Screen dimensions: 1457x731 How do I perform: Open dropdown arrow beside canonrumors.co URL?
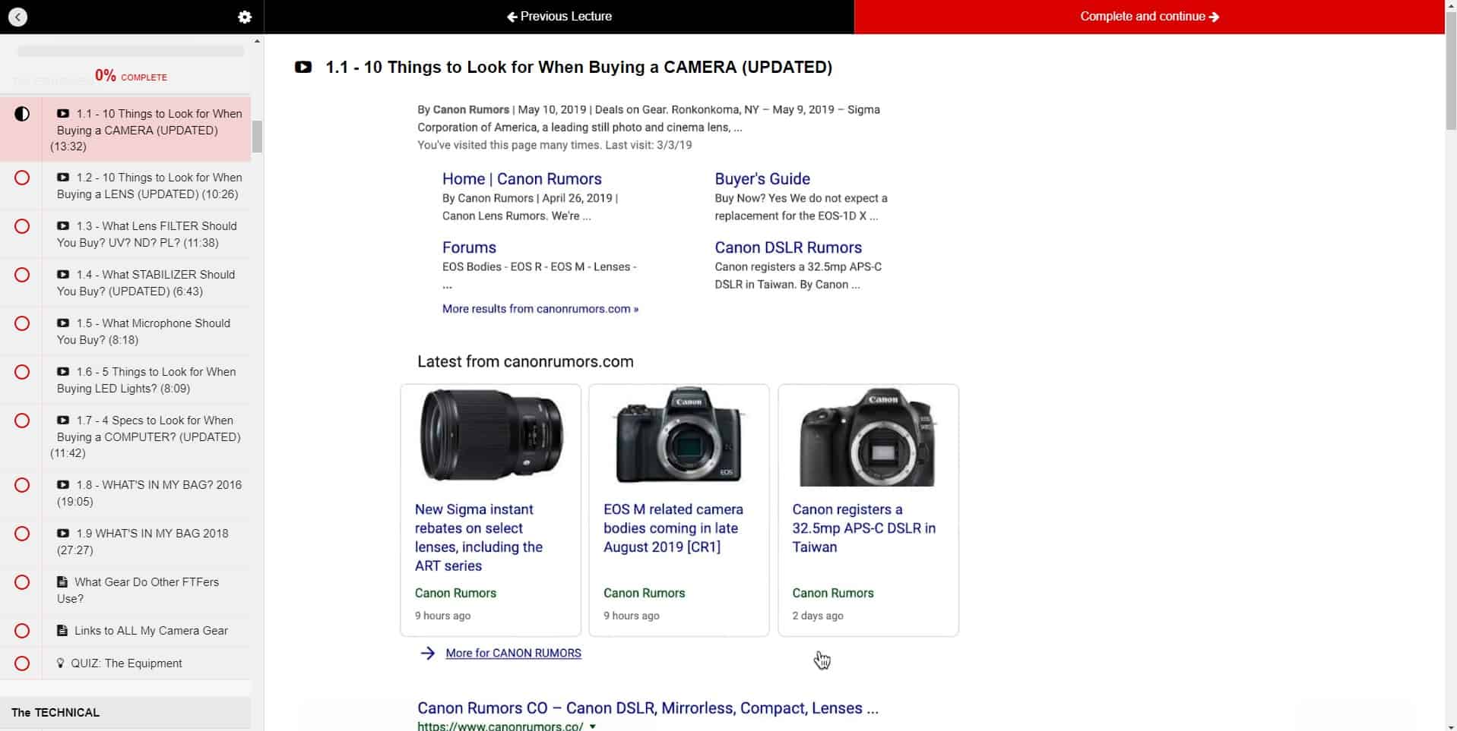pyautogui.click(x=593, y=726)
